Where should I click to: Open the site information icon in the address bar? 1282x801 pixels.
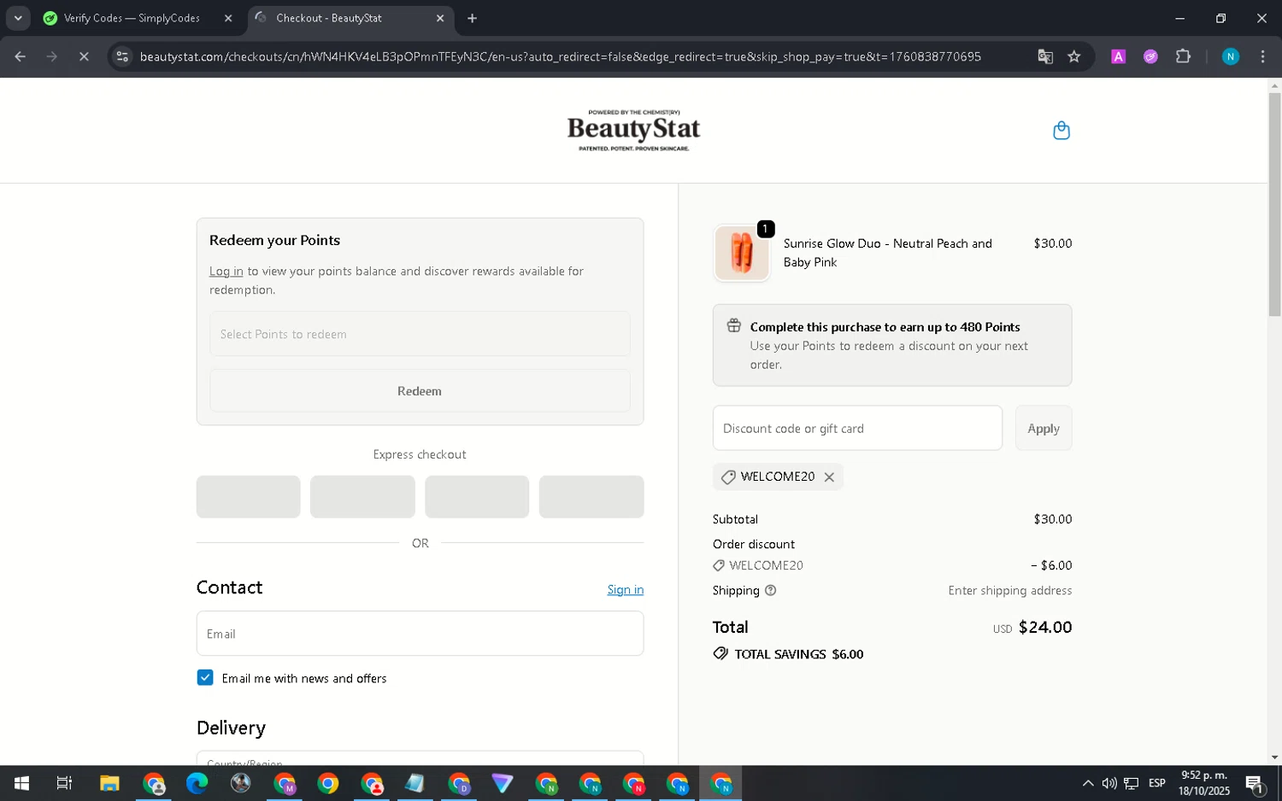122,56
